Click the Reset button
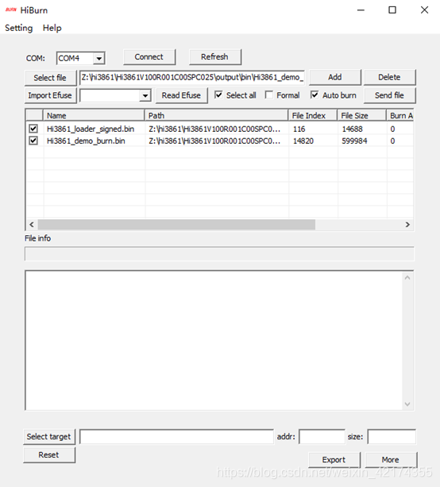440x487 pixels. pos(49,455)
